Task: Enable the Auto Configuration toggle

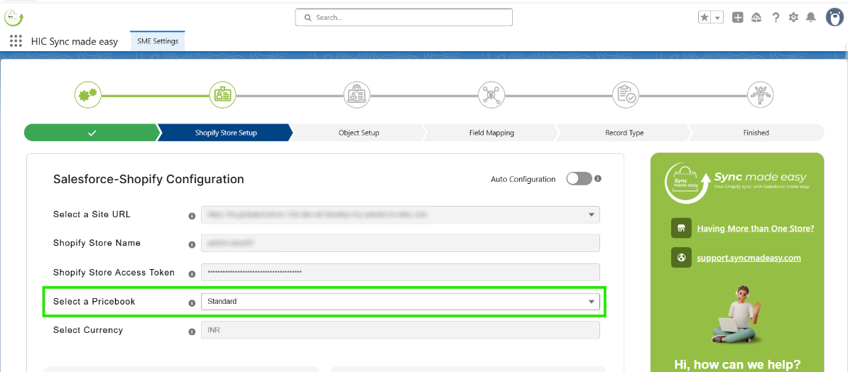Action: click(579, 178)
